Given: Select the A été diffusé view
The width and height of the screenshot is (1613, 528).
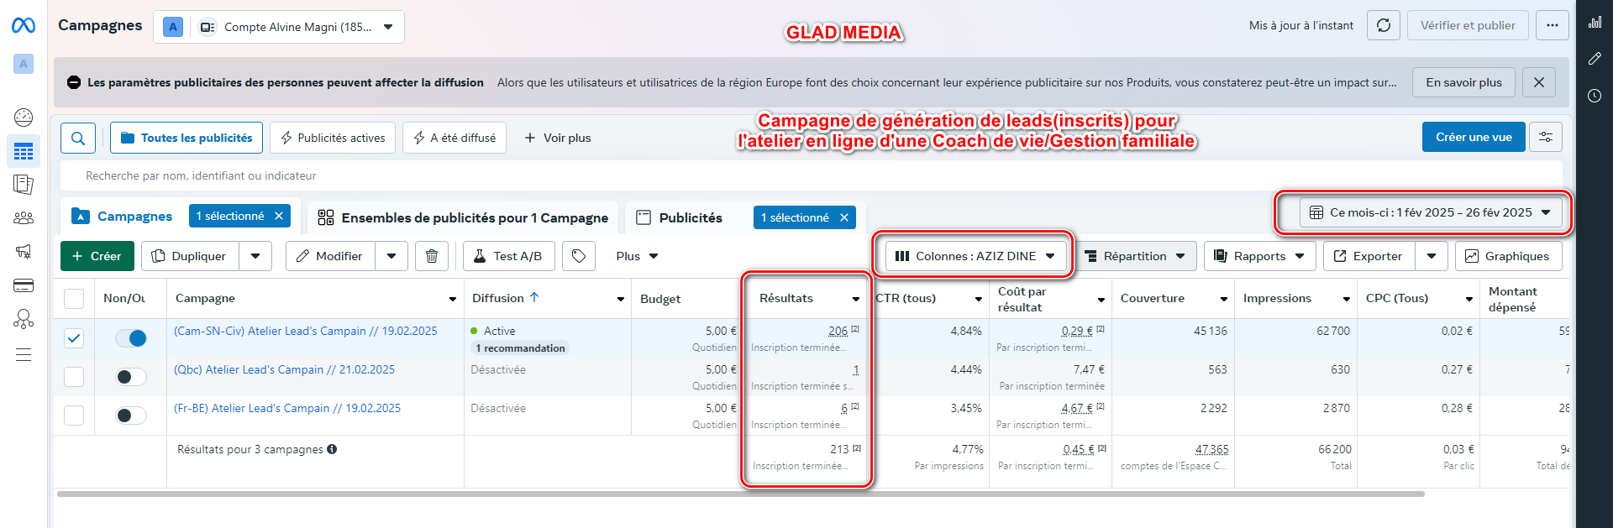Looking at the screenshot, I should click(454, 138).
